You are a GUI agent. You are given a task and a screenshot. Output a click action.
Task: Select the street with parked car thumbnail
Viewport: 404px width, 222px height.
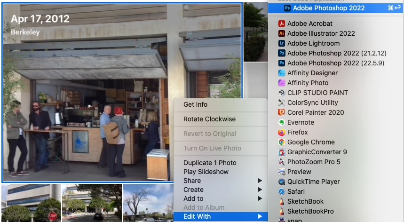point(92,203)
